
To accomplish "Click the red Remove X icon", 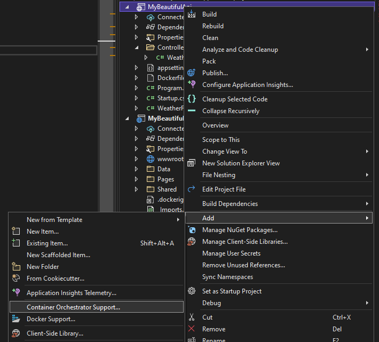I will click(x=192, y=329).
